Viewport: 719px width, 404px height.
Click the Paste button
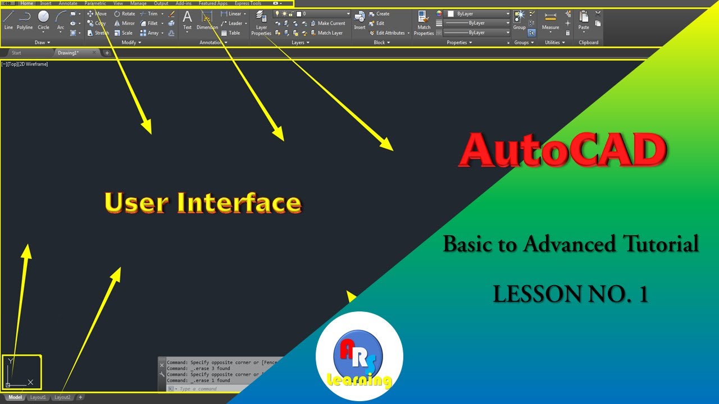pyautogui.click(x=584, y=20)
